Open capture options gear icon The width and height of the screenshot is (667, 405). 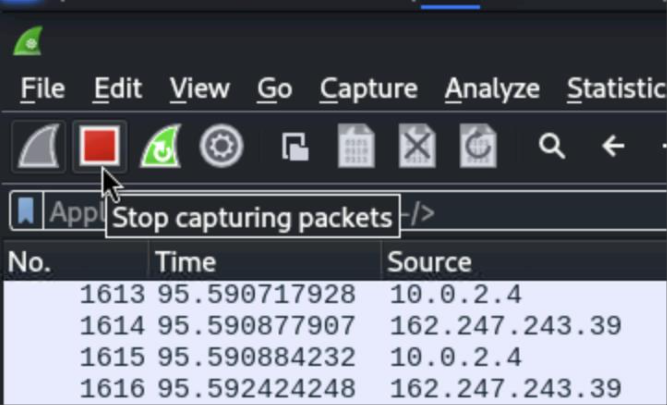point(221,146)
